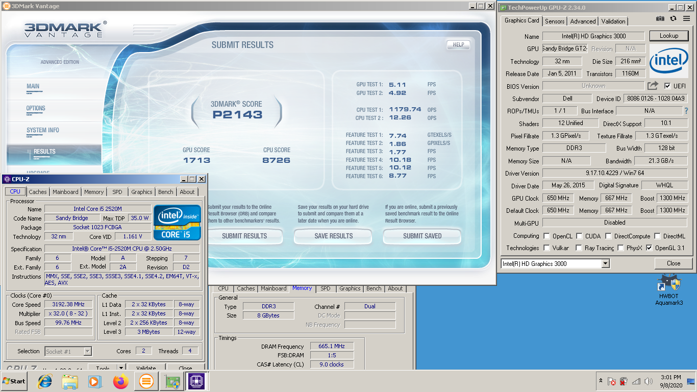Image resolution: width=697 pixels, height=392 pixels.
Task: Switch to Bench tab in front CPU-Z window
Action: [166, 192]
